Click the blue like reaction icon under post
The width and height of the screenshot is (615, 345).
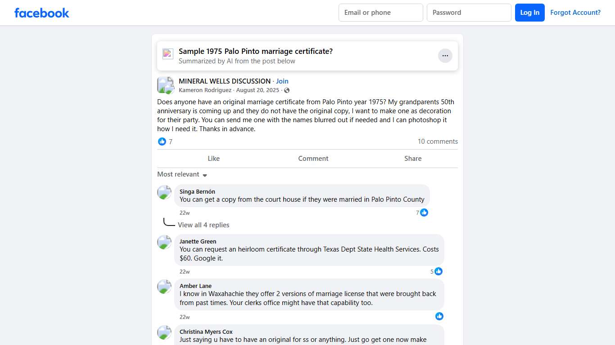click(x=162, y=142)
